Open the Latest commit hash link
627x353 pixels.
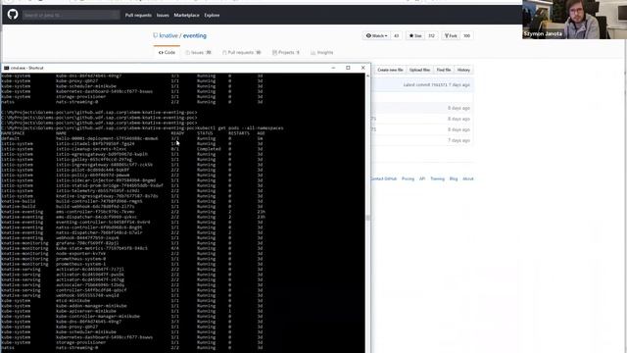439,85
